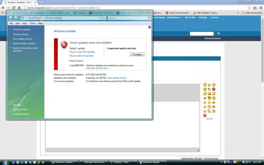Image resolution: width=264 pixels, height=165 pixels.
Task: Open Review important updates link
Action: pos(82,52)
